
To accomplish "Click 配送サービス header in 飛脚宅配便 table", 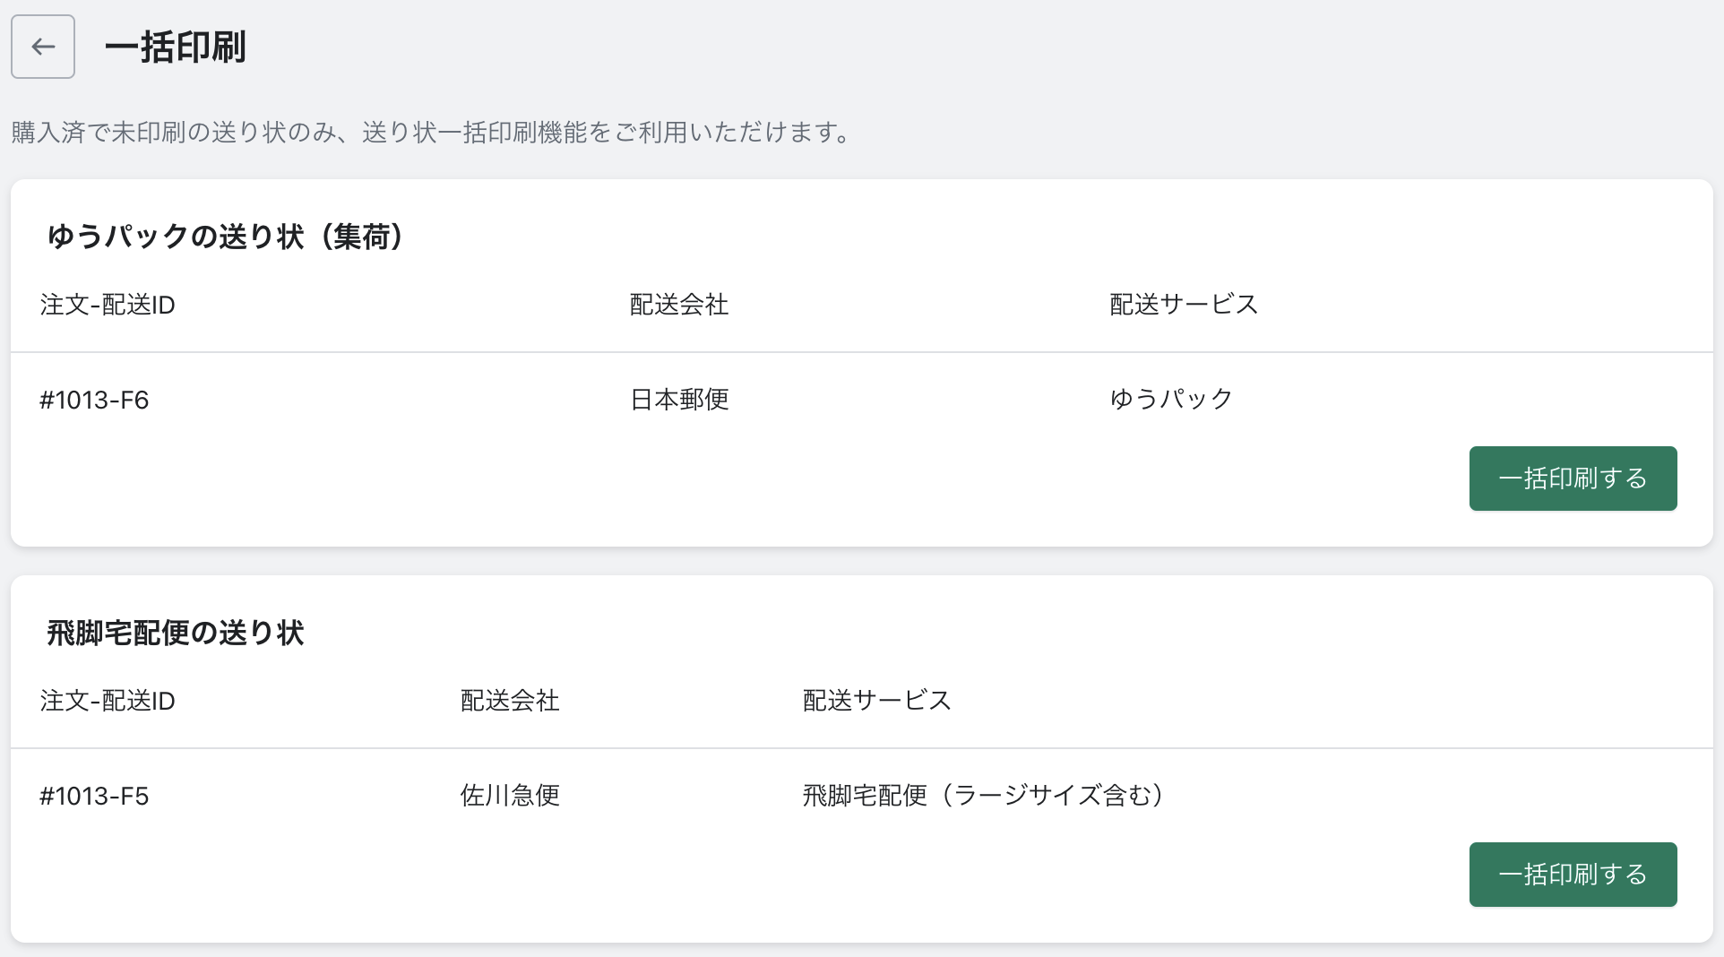I will pyautogui.click(x=876, y=701).
